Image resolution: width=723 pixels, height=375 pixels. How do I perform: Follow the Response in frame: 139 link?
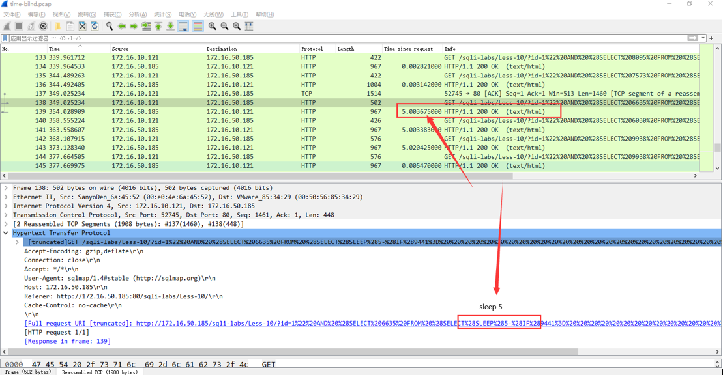[67, 341]
